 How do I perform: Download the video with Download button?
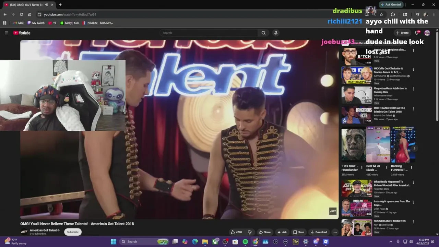(319, 232)
